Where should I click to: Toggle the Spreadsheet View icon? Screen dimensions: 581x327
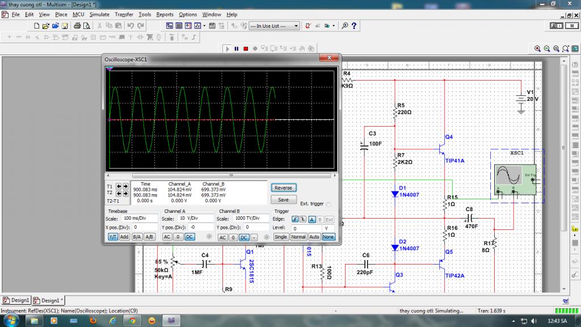(x=179, y=26)
